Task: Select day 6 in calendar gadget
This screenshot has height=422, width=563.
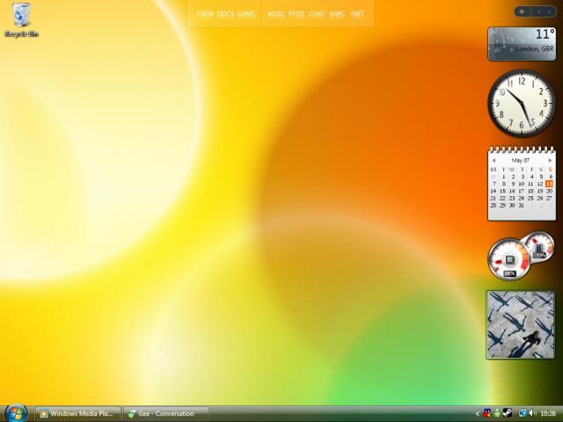Action: 551,177
